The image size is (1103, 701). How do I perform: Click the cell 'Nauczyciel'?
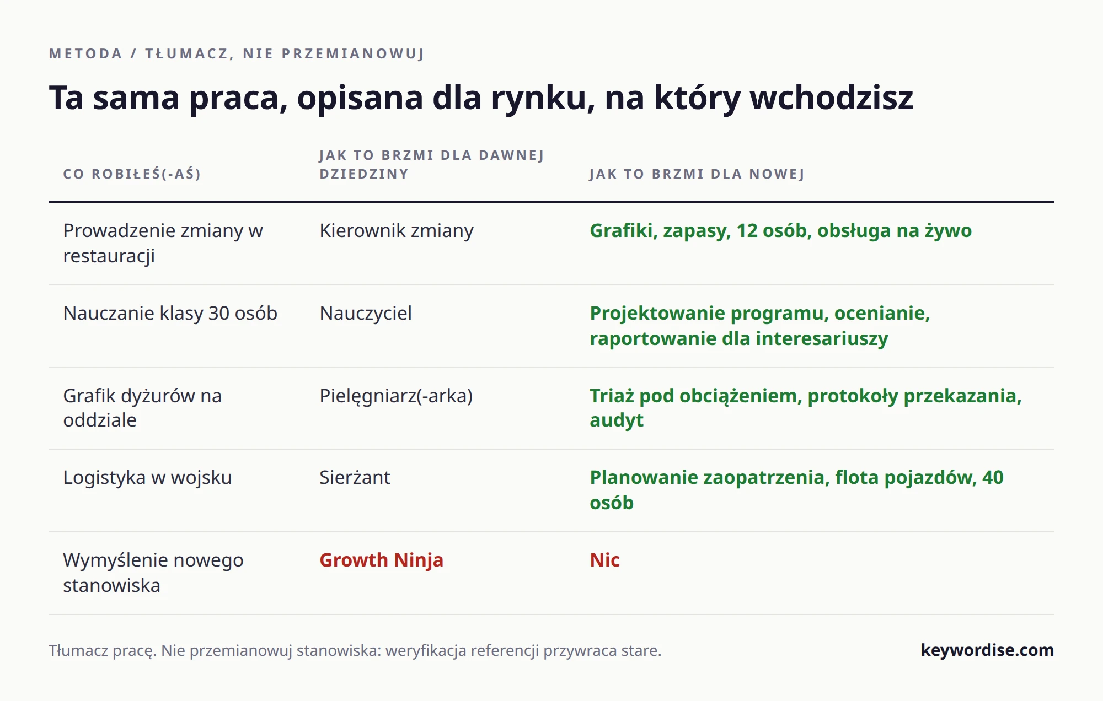click(x=365, y=313)
